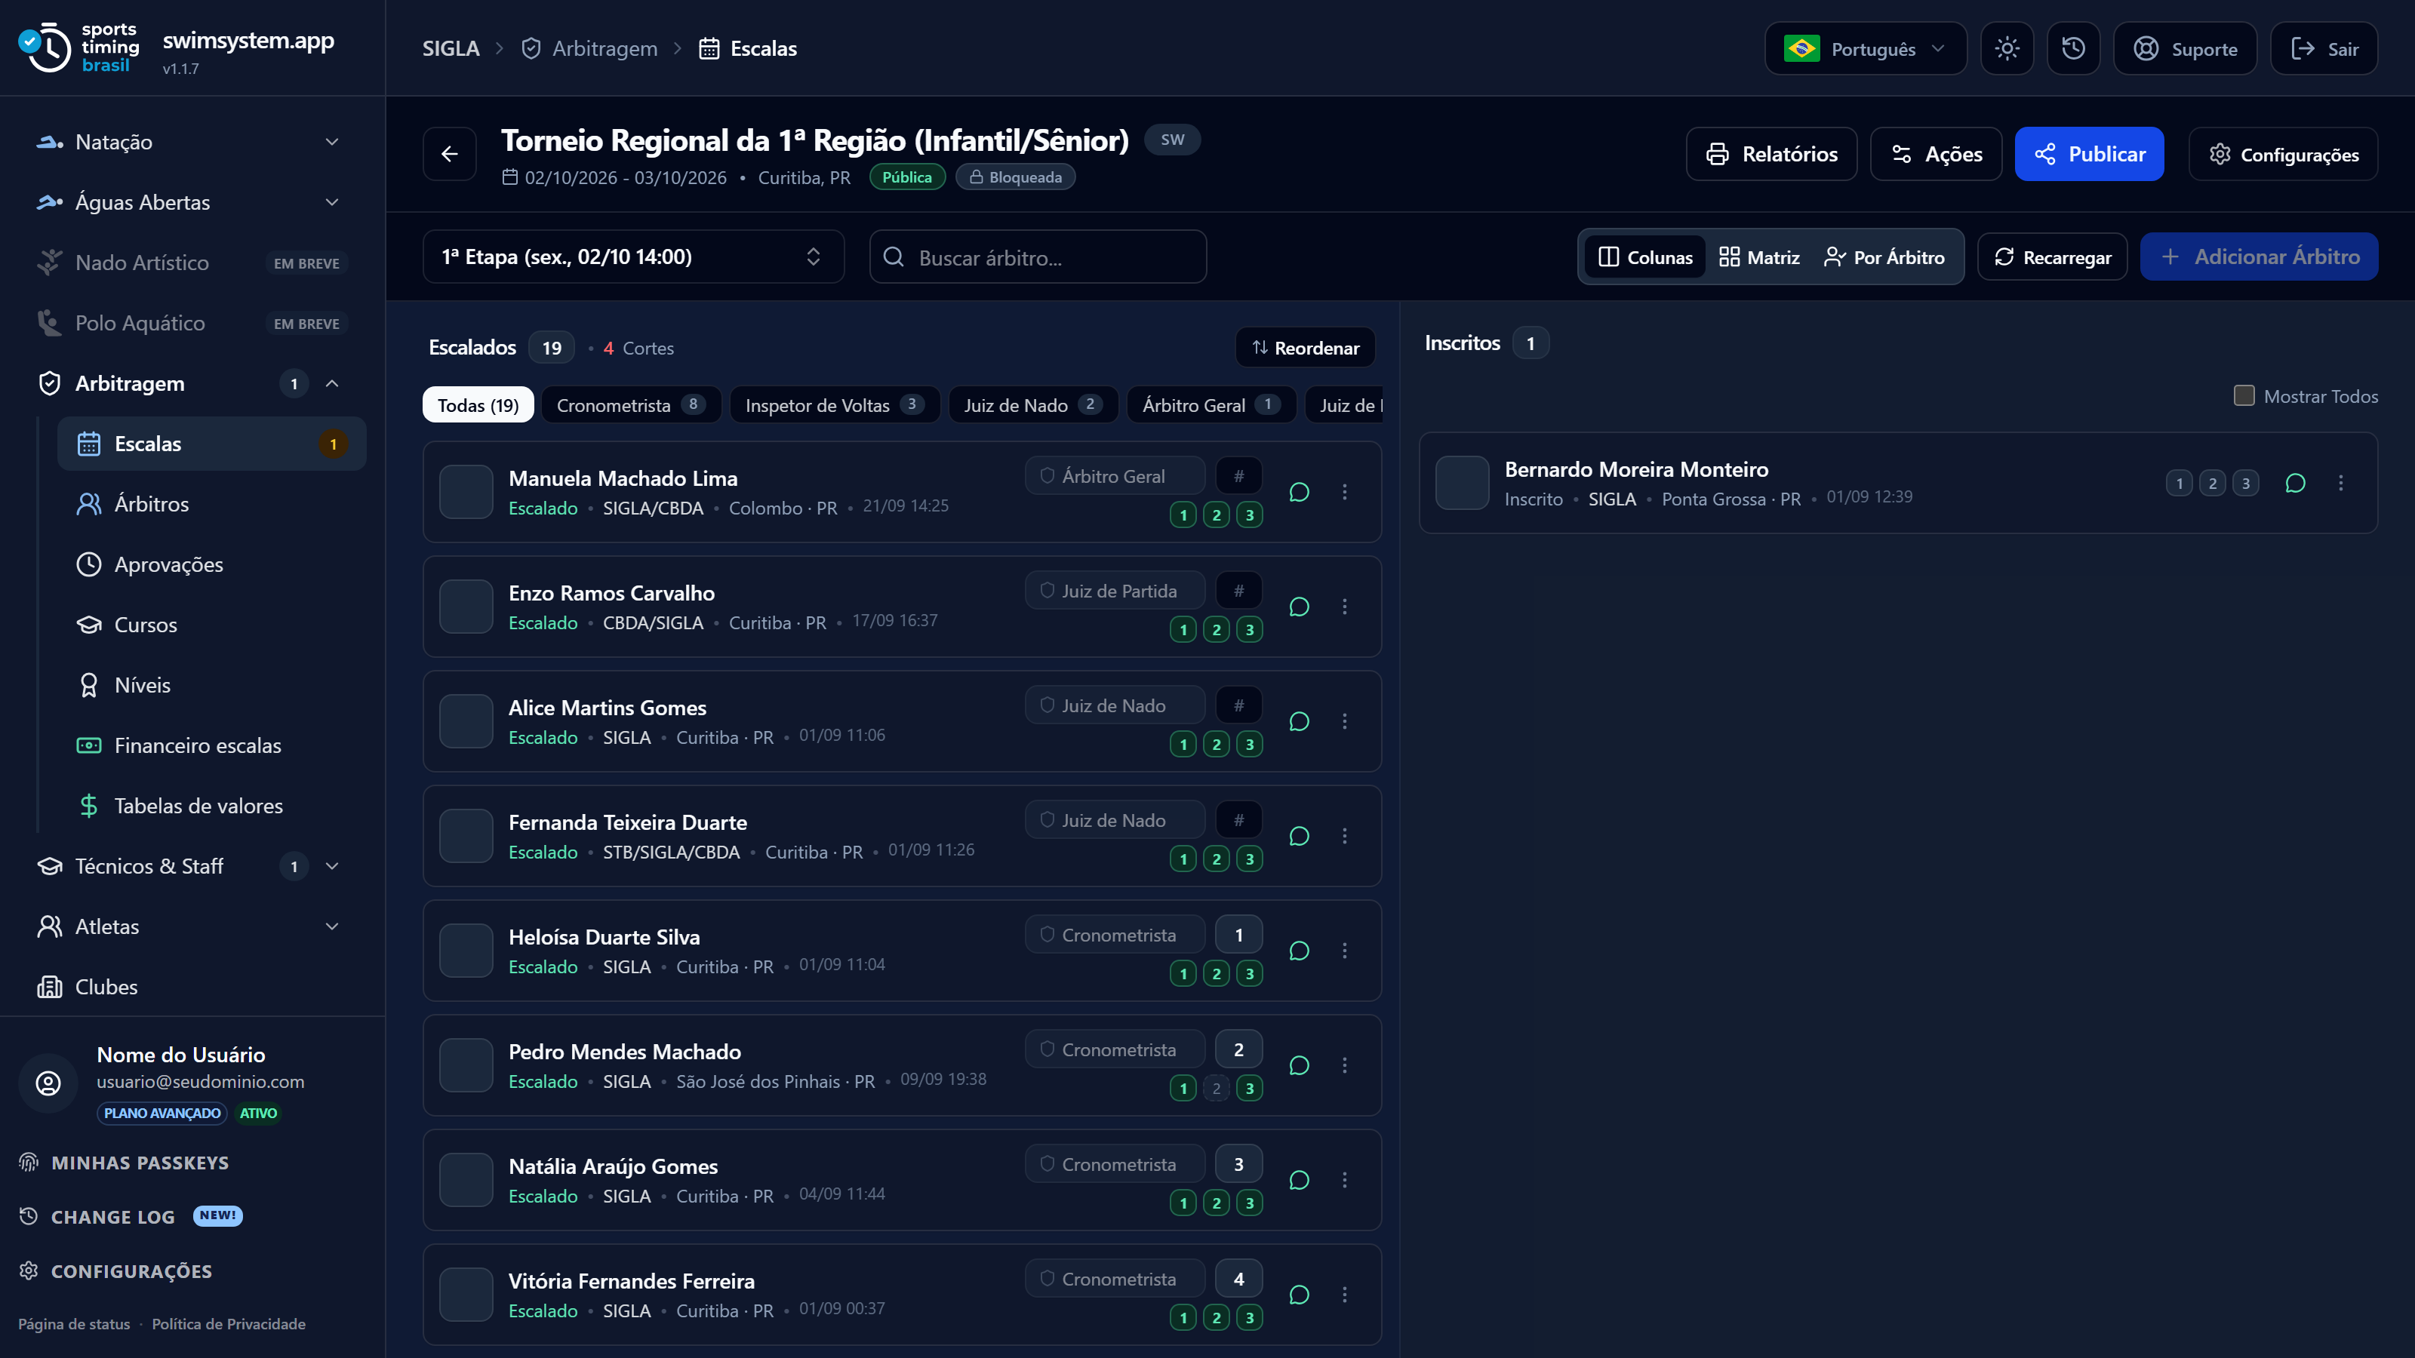Open Relatórios reports button
The height and width of the screenshot is (1358, 2415).
pos(1771,154)
